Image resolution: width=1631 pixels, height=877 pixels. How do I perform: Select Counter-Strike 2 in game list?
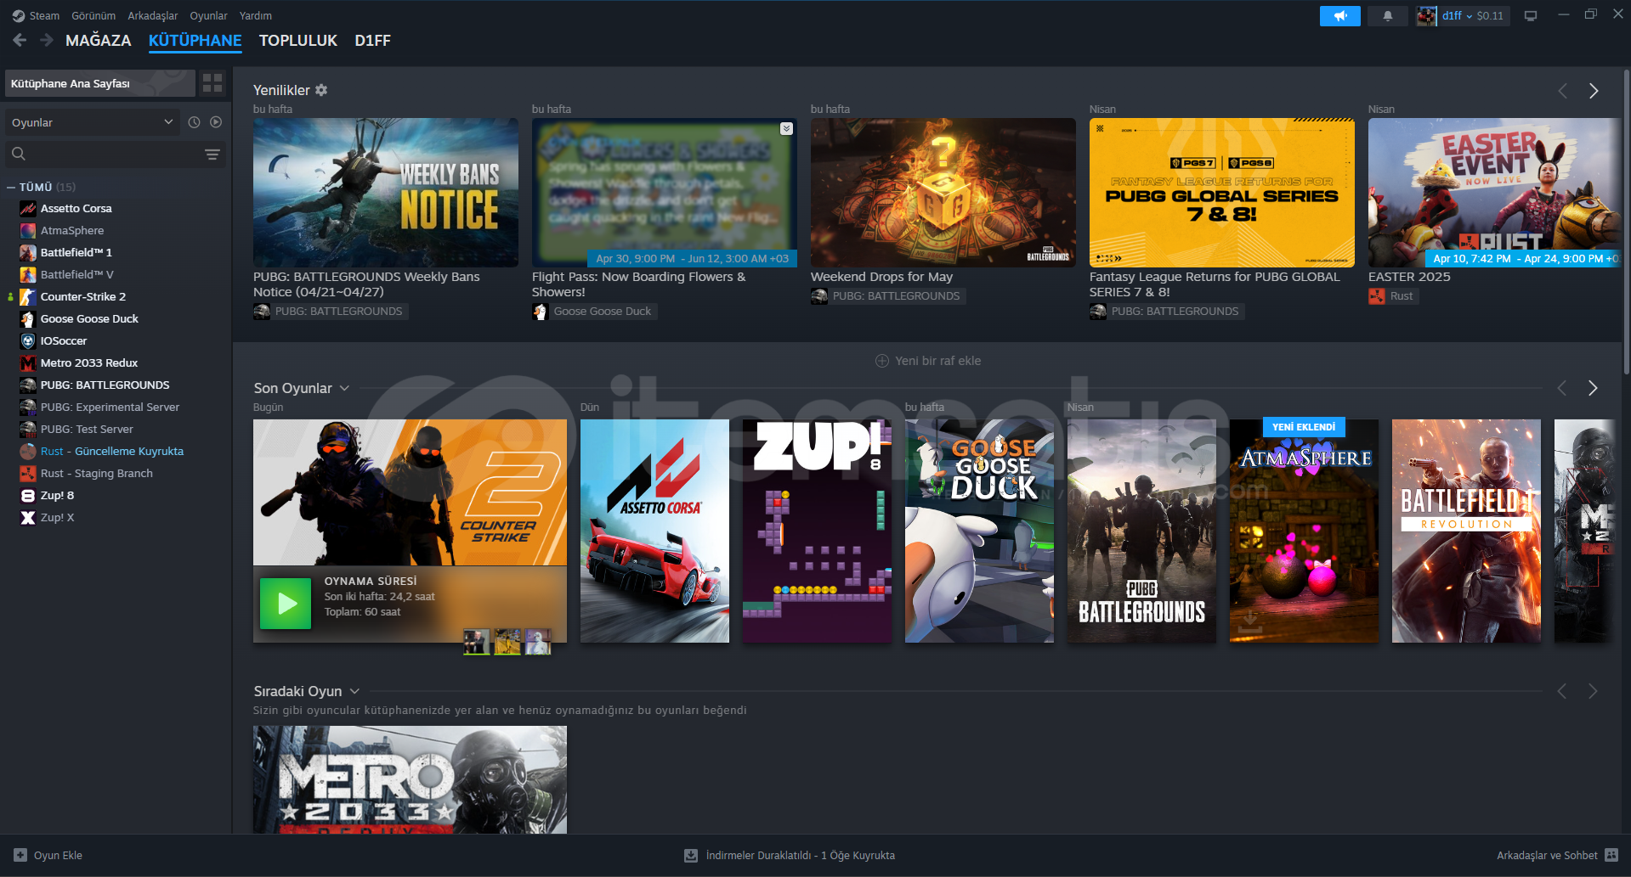tap(83, 296)
